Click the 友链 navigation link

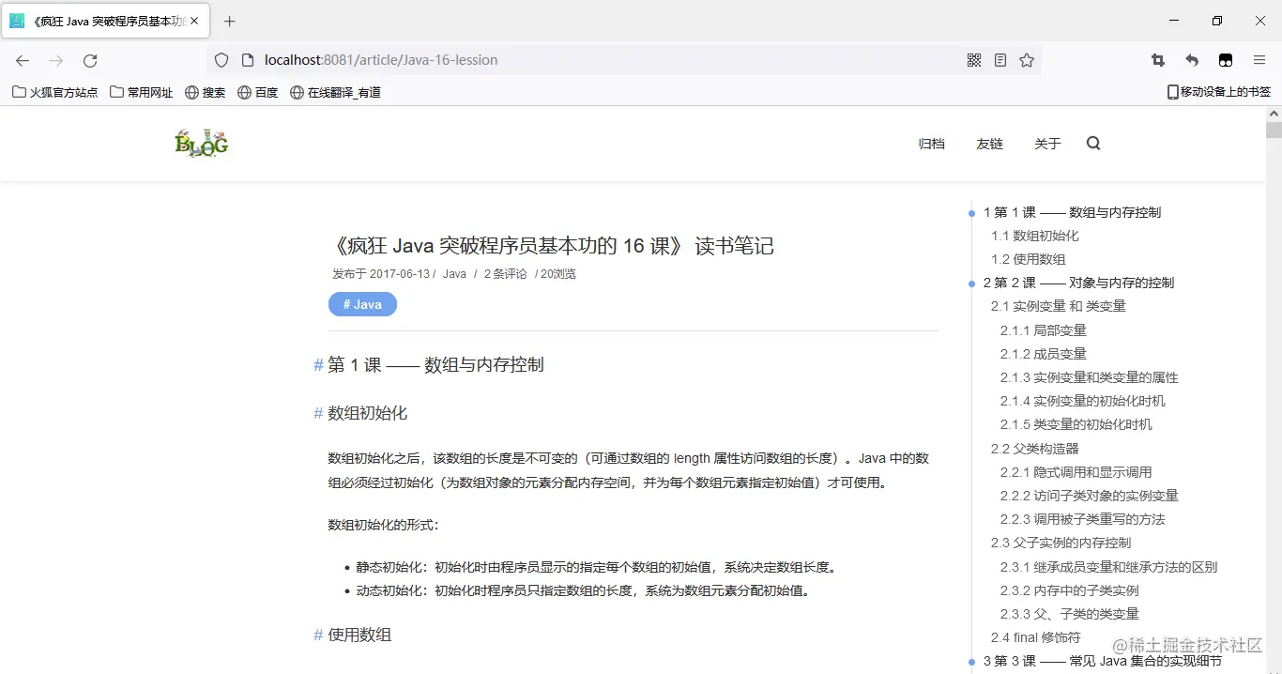989,143
